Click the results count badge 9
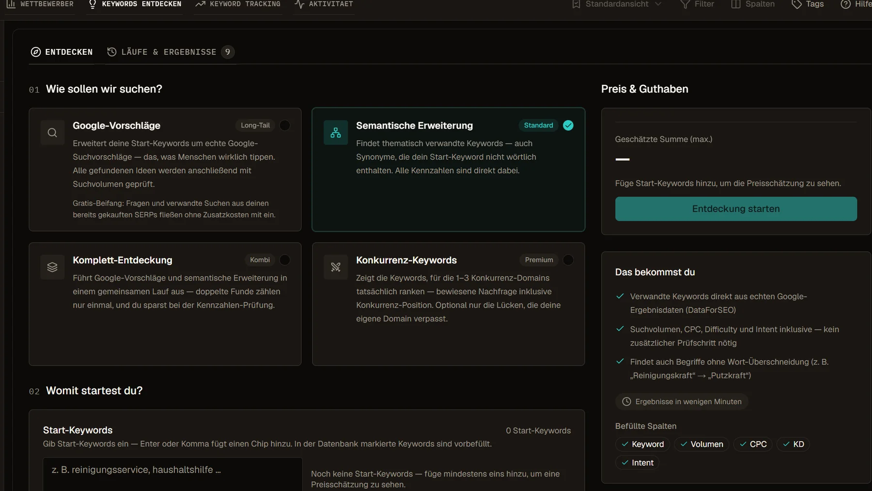872x491 pixels. (228, 52)
